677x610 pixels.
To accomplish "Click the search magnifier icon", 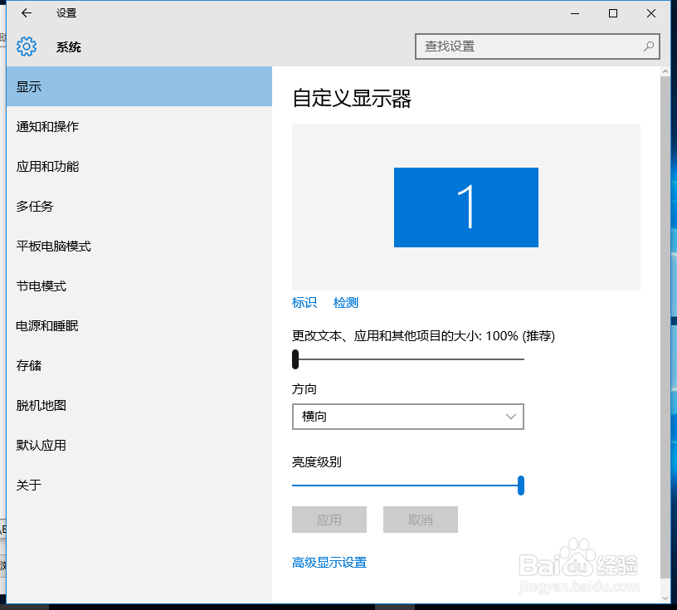I will [648, 46].
